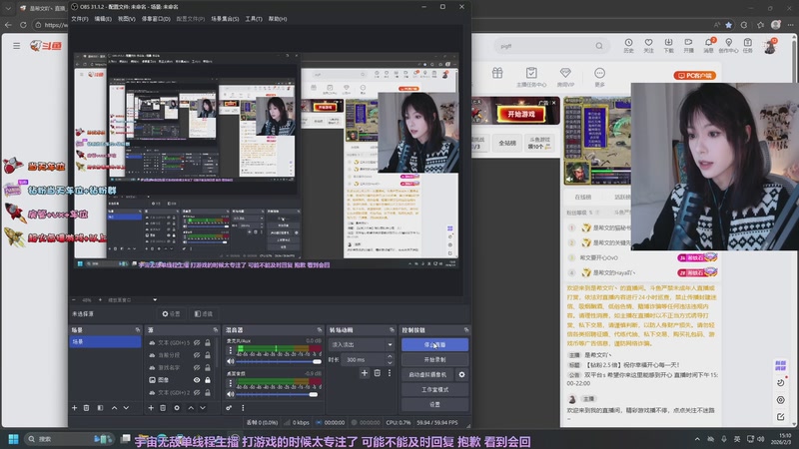Increase transition duration with up stepper

pos(390,357)
